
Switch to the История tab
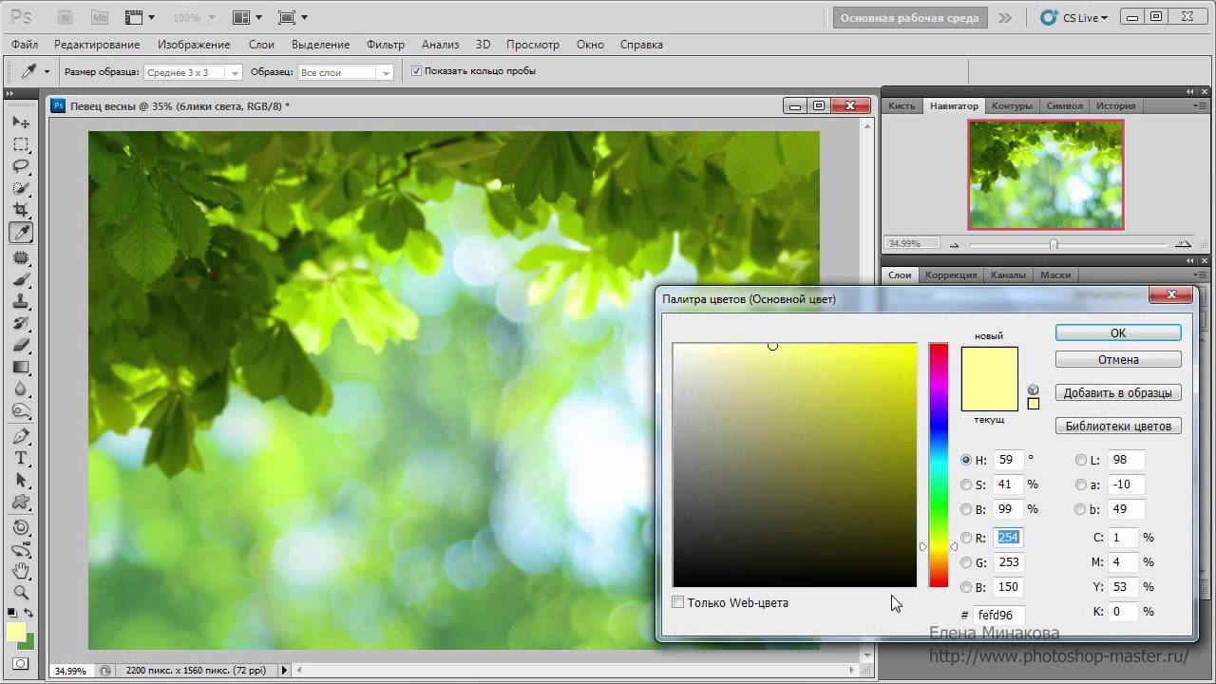pos(1115,105)
